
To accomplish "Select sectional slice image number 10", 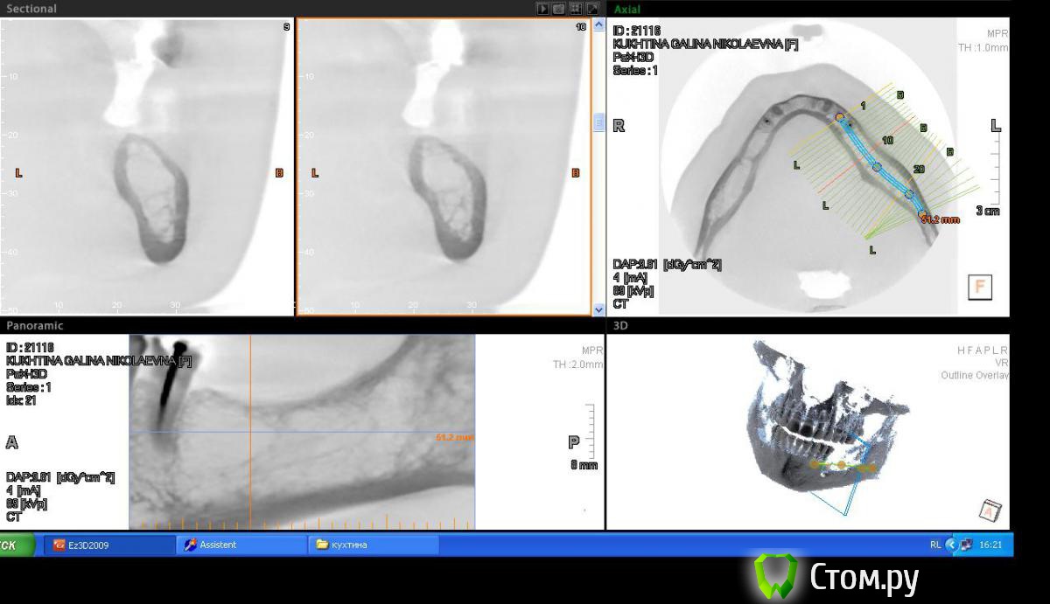I will point(444,166).
